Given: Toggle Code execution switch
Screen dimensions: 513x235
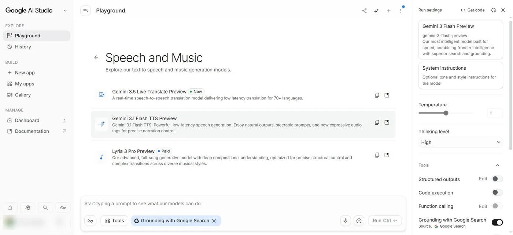Looking at the screenshot, I should pyautogui.click(x=497, y=192).
